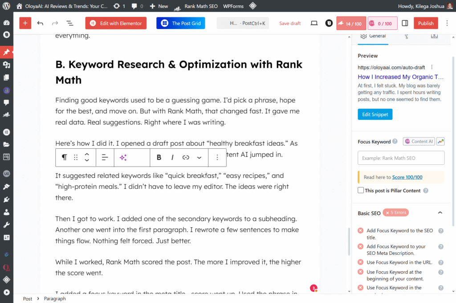The height and width of the screenshot is (303, 456).
Task: Check This post is Pillar Content
Action: tap(361, 190)
